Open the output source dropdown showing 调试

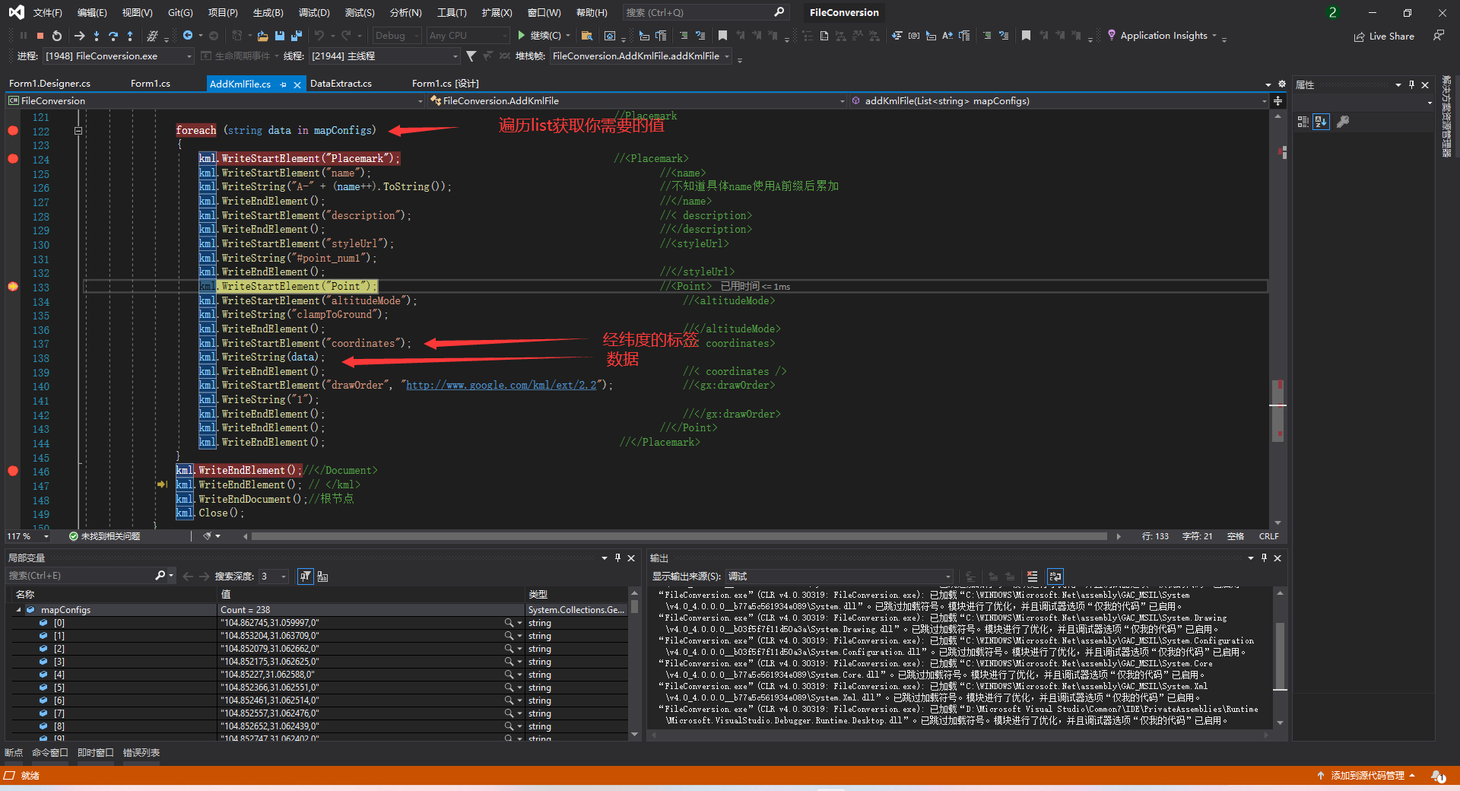click(839, 577)
